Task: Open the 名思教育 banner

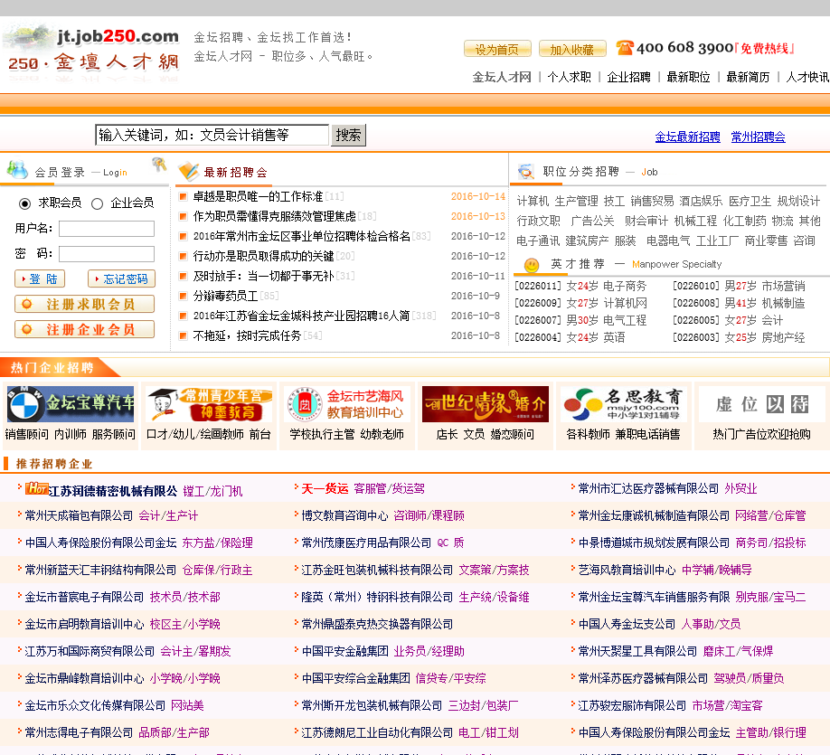Action: (x=624, y=404)
